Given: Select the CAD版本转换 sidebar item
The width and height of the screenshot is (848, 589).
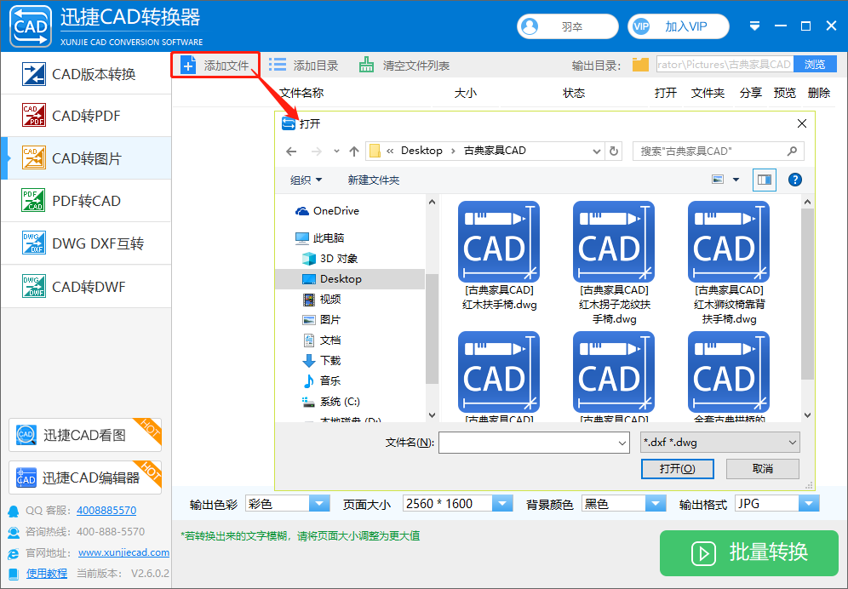Looking at the screenshot, I should (86, 73).
